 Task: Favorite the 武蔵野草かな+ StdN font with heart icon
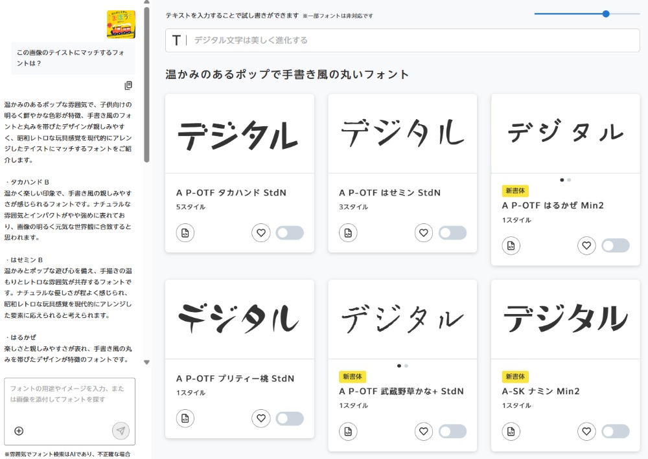[424, 431]
